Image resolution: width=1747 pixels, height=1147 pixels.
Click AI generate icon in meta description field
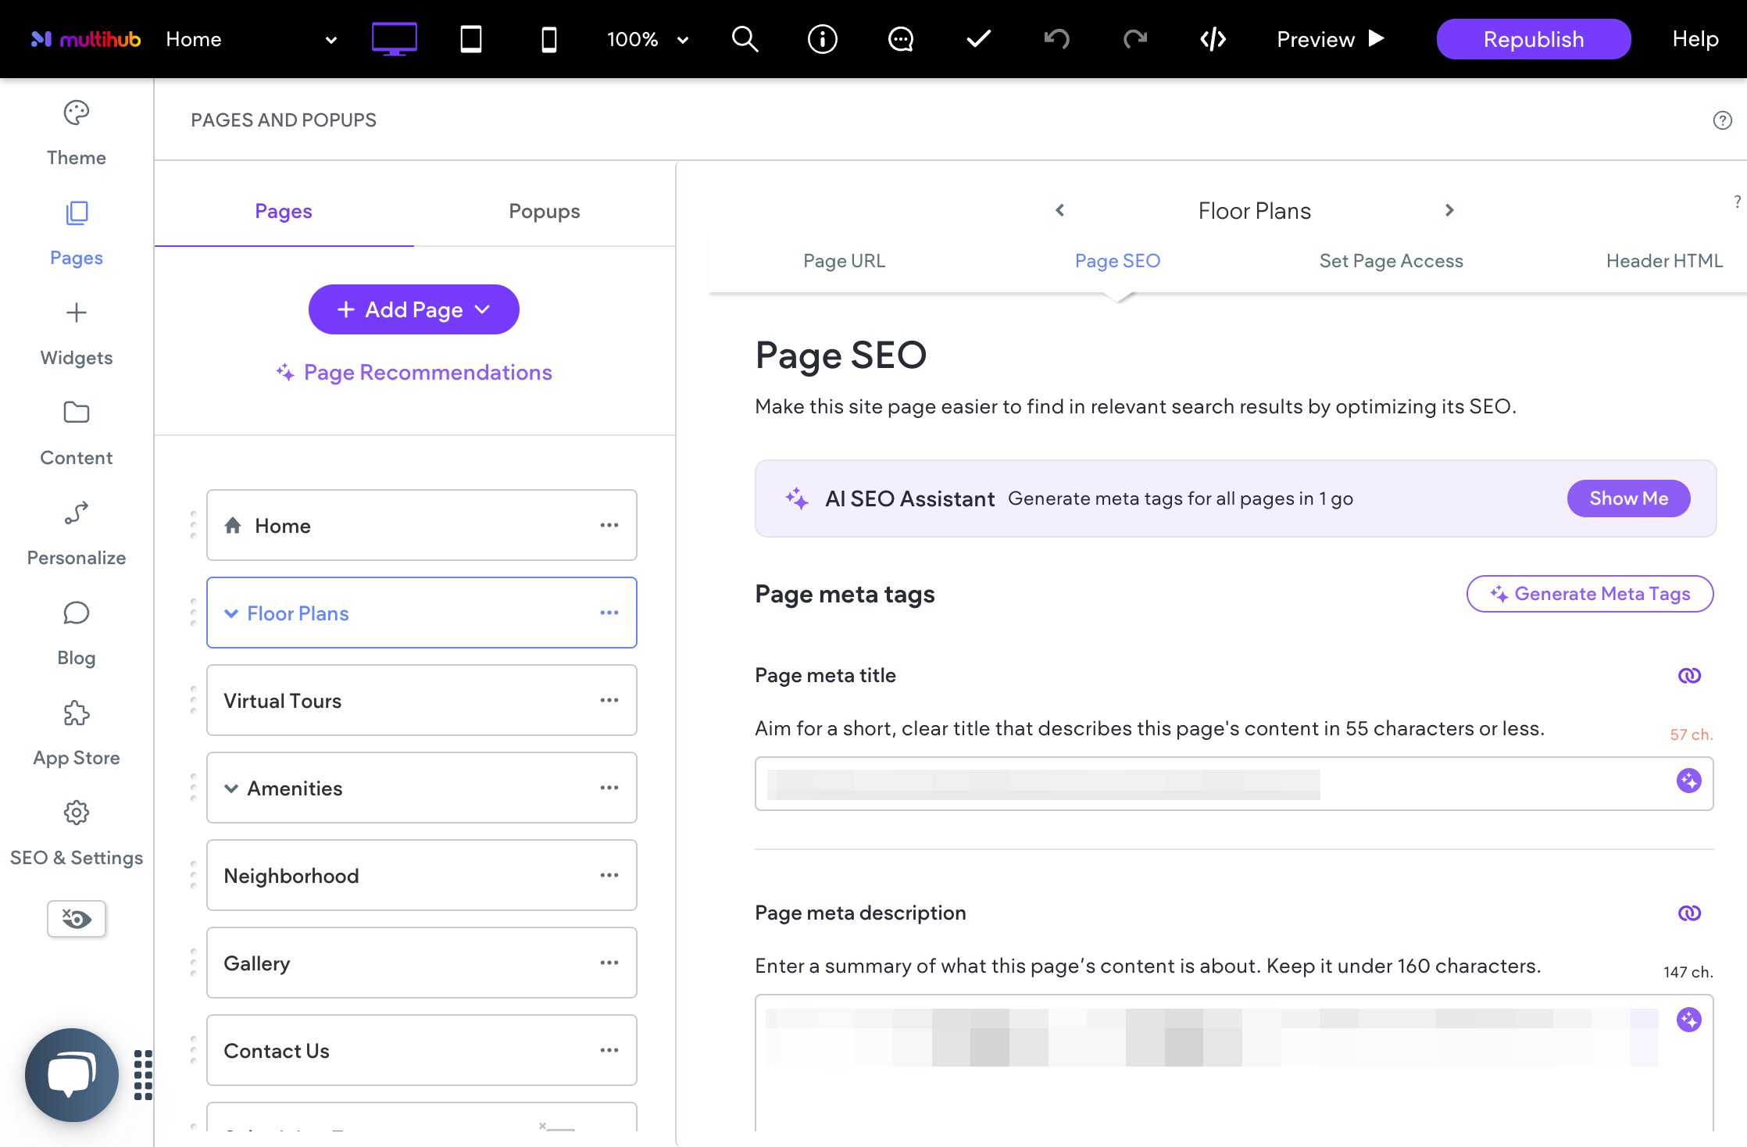click(1689, 1020)
